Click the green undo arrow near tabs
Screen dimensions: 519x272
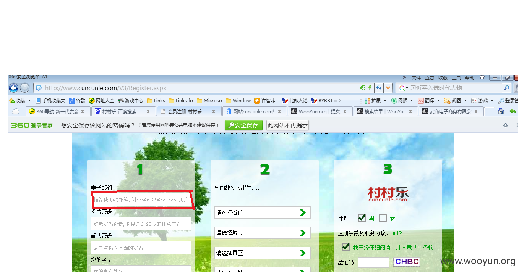[513, 111]
